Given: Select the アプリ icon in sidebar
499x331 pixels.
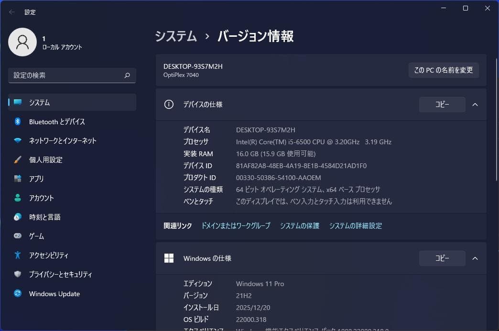Looking at the screenshot, I should [18, 179].
